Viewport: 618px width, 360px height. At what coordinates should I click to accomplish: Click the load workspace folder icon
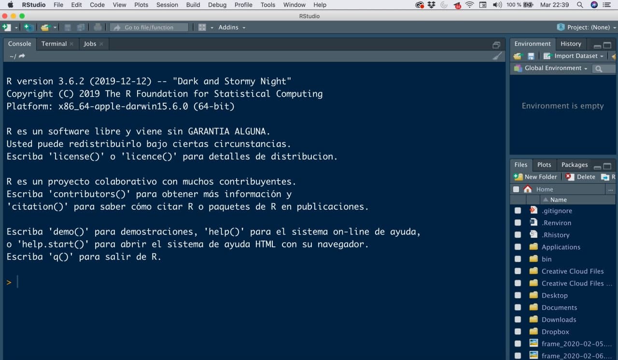519,56
